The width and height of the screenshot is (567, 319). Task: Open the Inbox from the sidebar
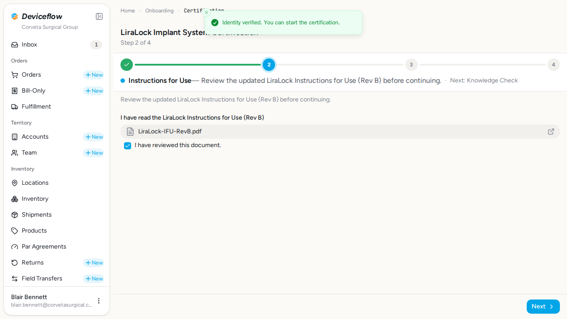coord(57,45)
